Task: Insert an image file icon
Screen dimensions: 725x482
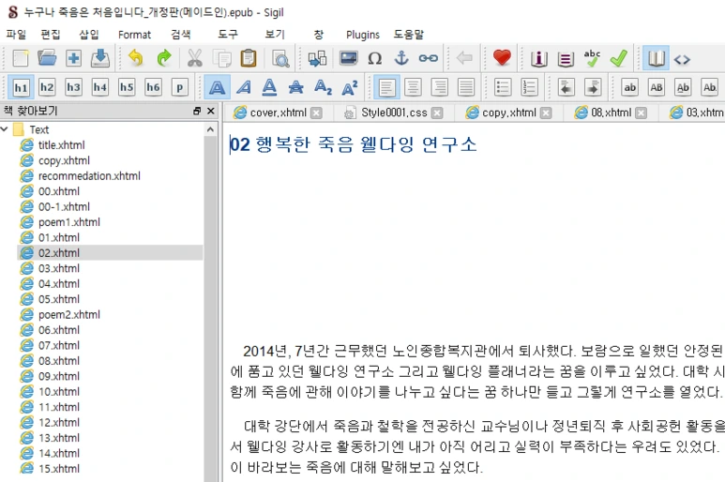Action: 348,58
